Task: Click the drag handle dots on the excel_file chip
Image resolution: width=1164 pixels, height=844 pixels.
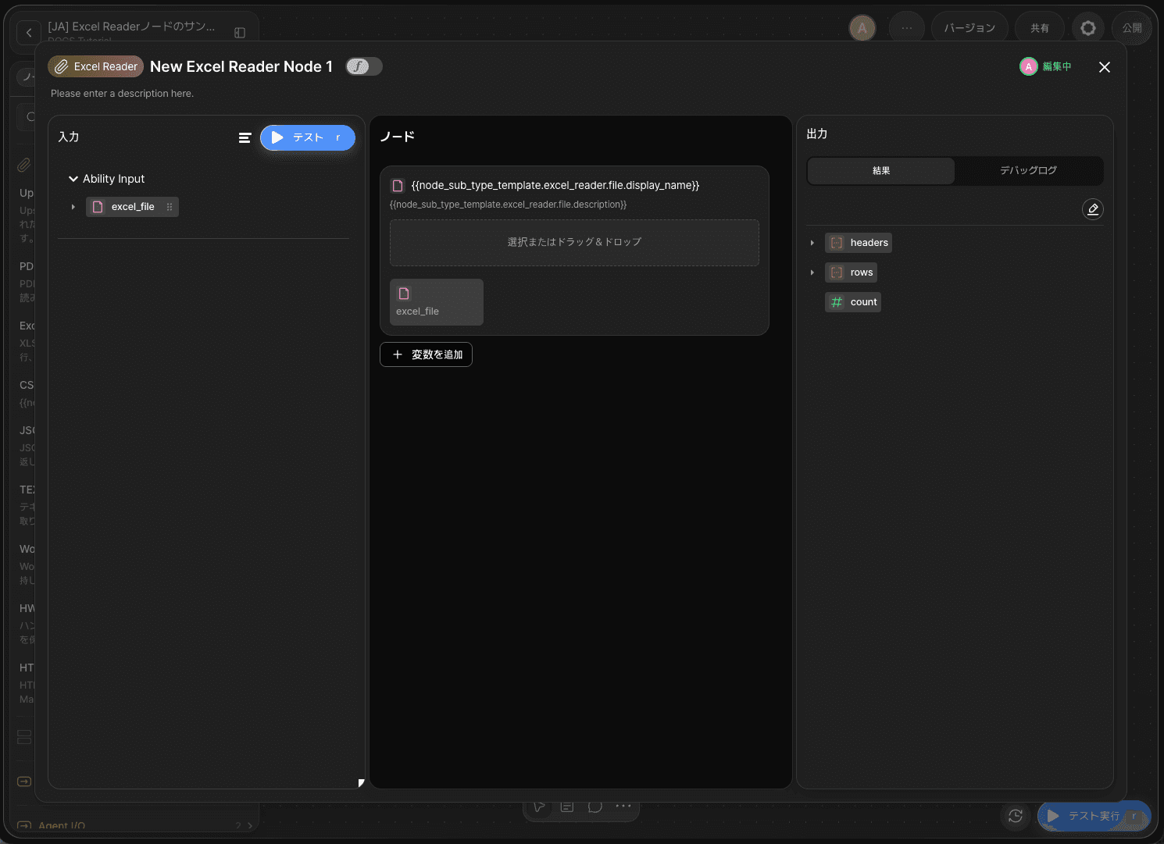Action: (170, 207)
